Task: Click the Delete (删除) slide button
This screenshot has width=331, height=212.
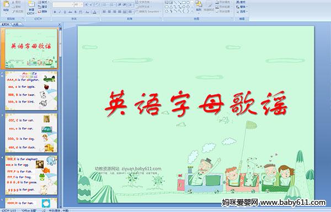Action: (x=42, y=12)
